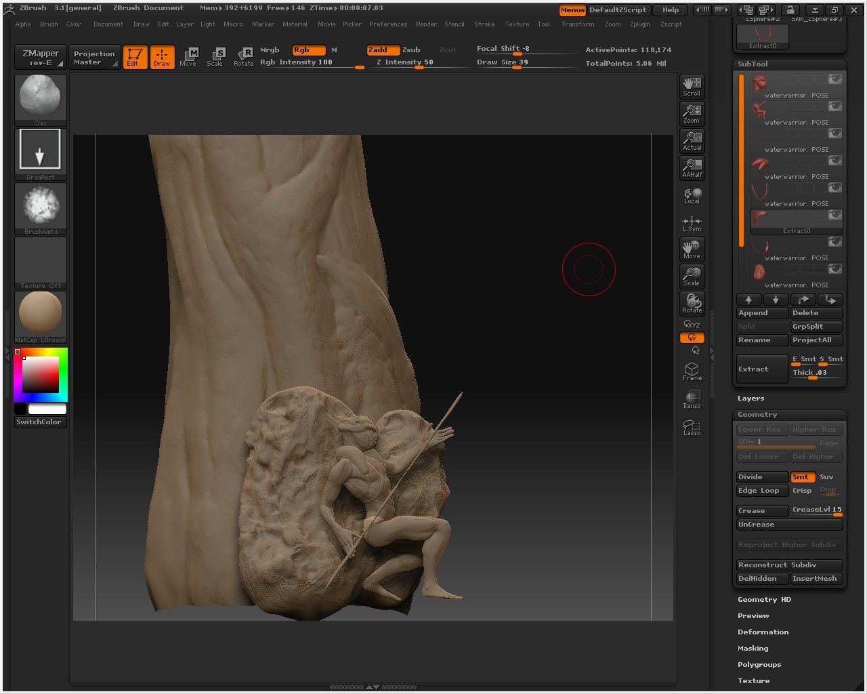The image size is (867, 694).
Task: Toggle Local transformations
Action: click(x=692, y=195)
